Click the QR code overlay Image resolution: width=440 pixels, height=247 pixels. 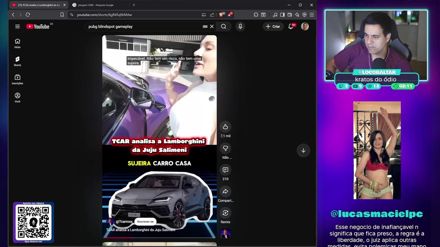33,222
